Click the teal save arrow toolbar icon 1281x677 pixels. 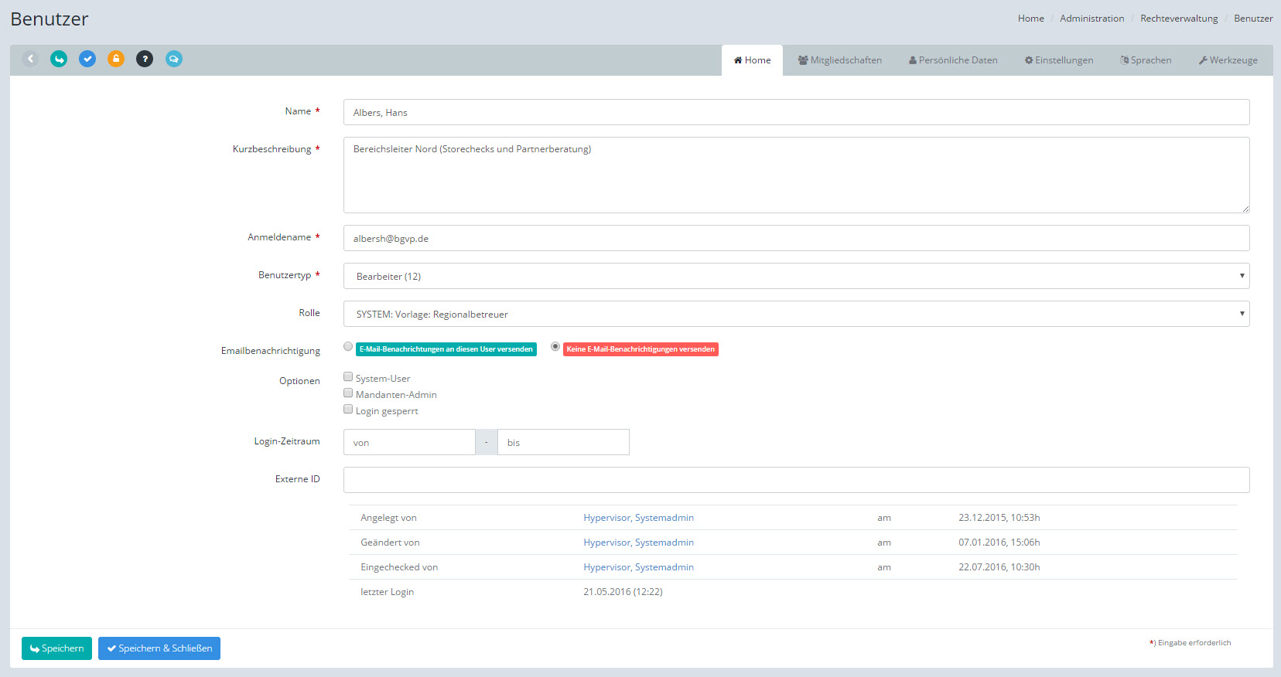tap(59, 59)
